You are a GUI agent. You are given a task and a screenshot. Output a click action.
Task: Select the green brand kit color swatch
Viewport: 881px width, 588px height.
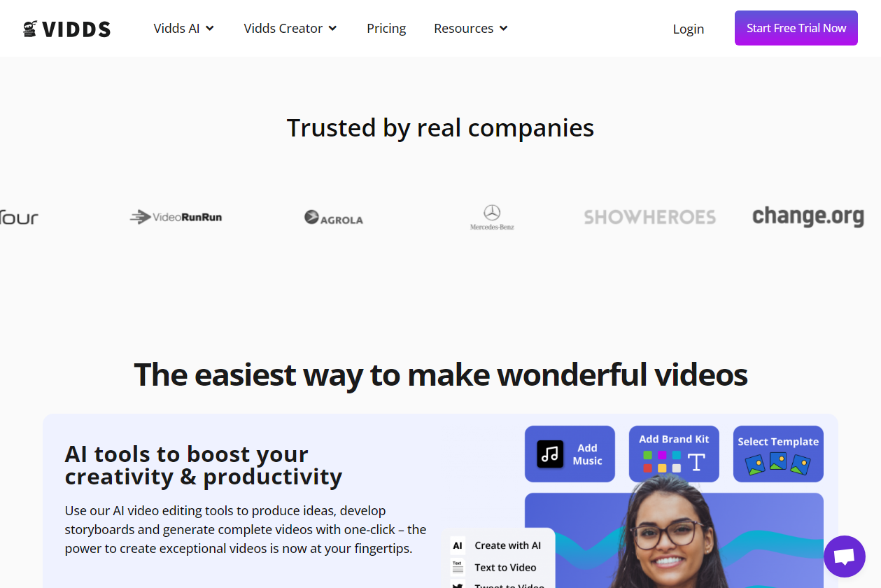tap(648, 455)
